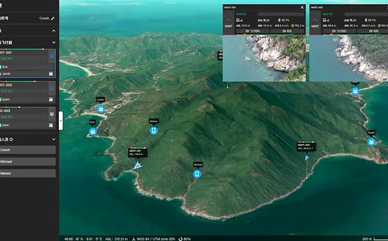Select Meteor in the members list
The height and width of the screenshot is (241, 388).
pos(27,173)
